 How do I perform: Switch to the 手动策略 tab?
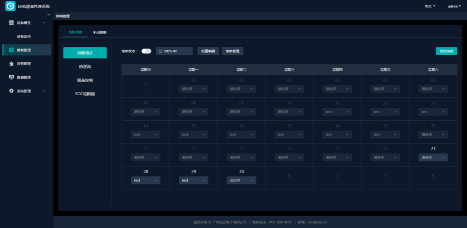tap(100, 32)
